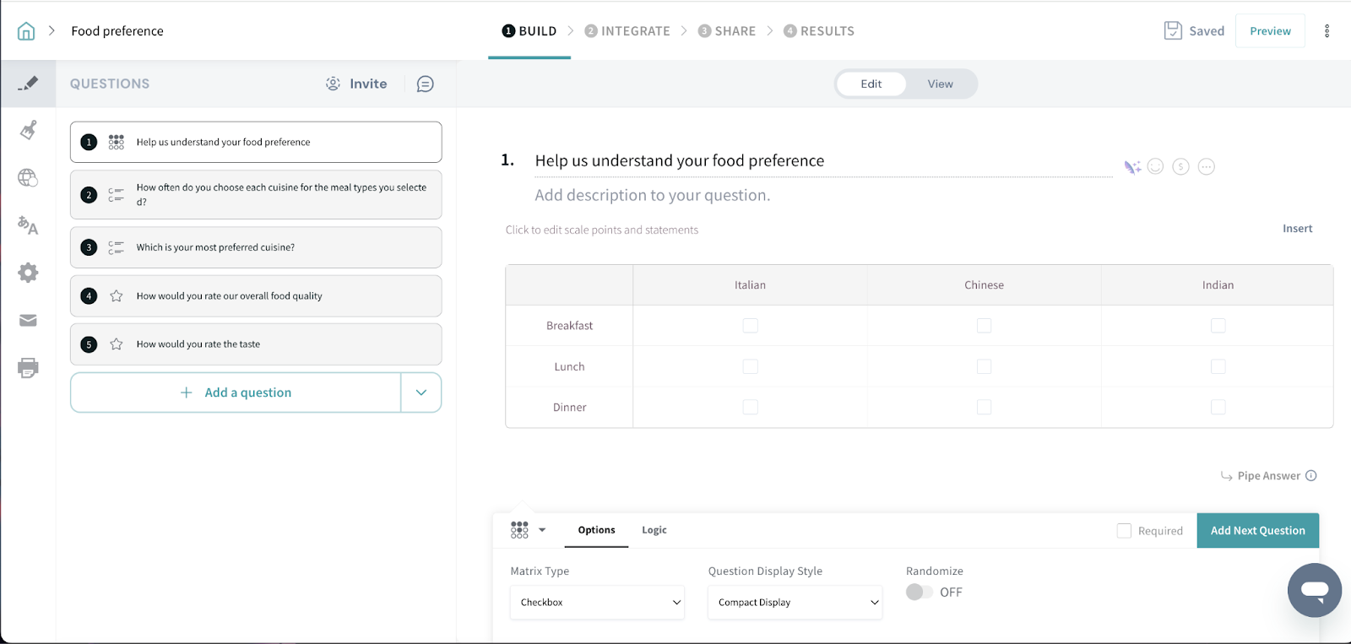
Task: Open the email envelope sidebar icon
Action: (28, 321)
